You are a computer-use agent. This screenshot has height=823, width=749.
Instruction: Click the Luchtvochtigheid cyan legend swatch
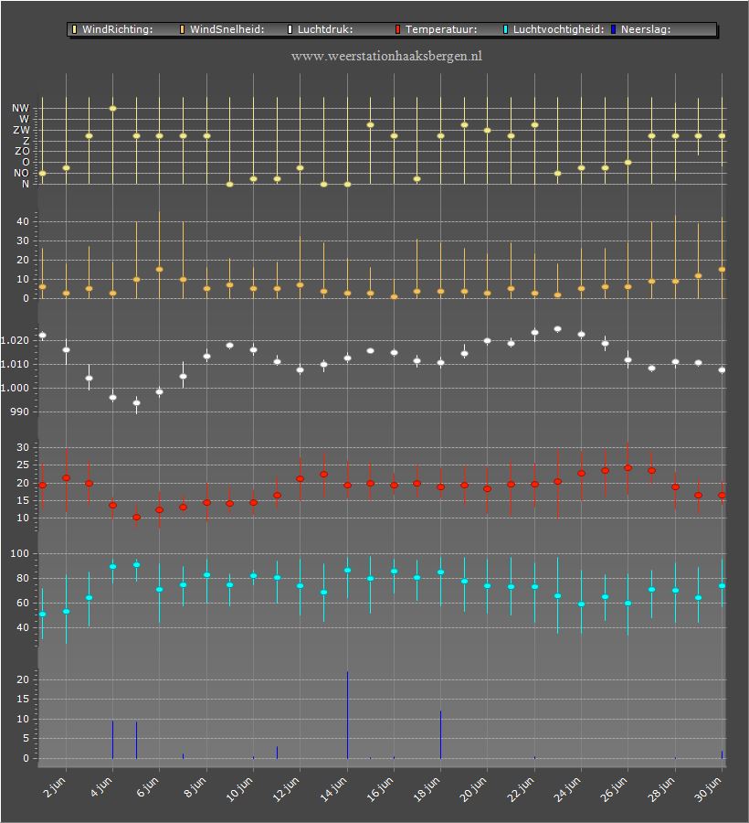click(506, 29)
